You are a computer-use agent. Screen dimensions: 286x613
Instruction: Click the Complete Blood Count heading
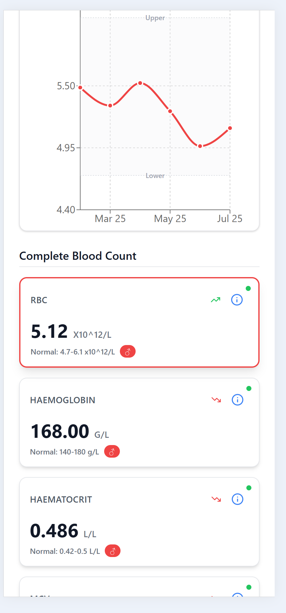[x=78, y=256]
